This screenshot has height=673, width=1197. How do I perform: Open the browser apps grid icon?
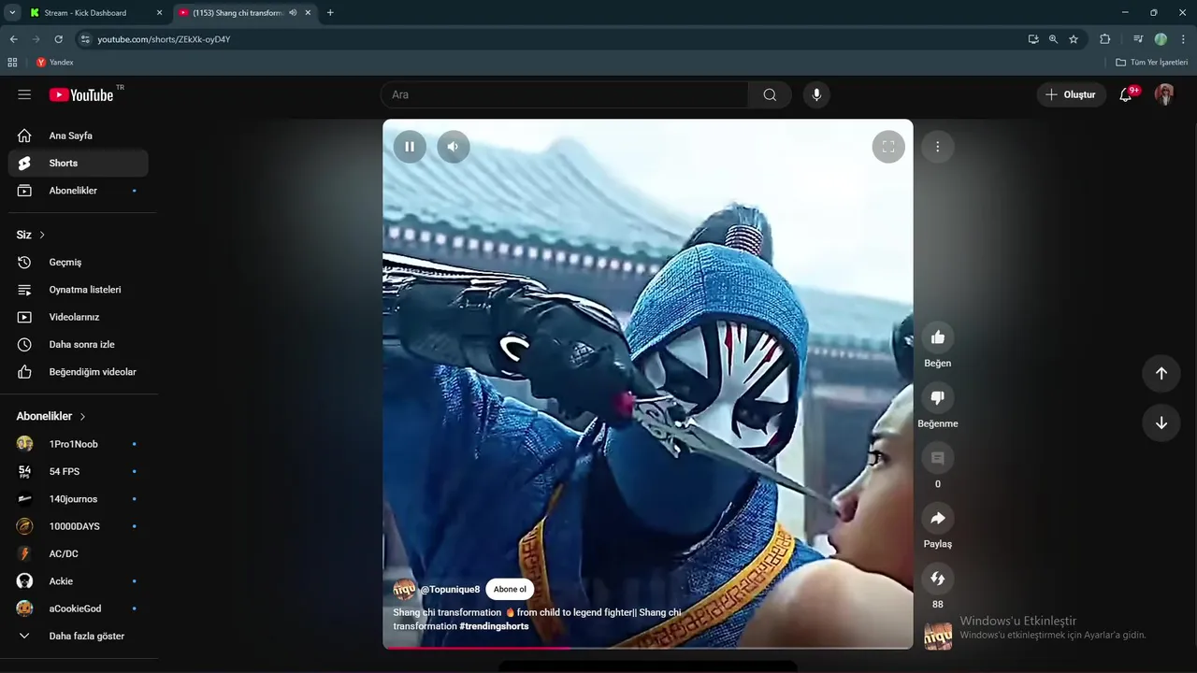(12, 63)
